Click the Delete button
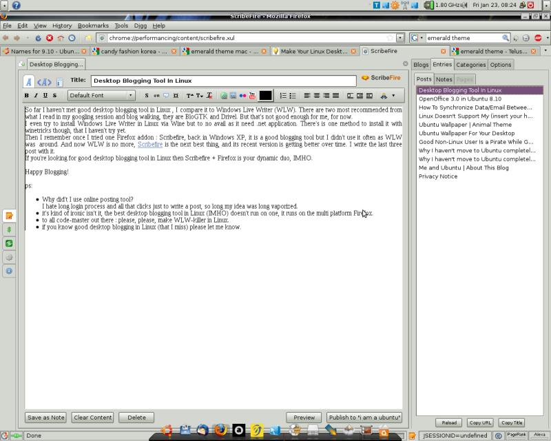Screen dimensions: 551x441 click(x=136, y=418)
